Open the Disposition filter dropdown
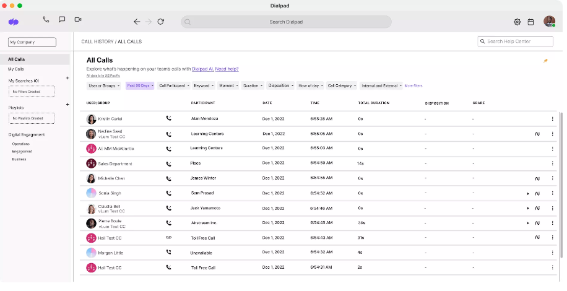 coord(280,85)
